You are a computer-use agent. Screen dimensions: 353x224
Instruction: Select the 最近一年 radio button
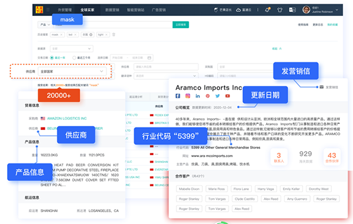[52, 58]
